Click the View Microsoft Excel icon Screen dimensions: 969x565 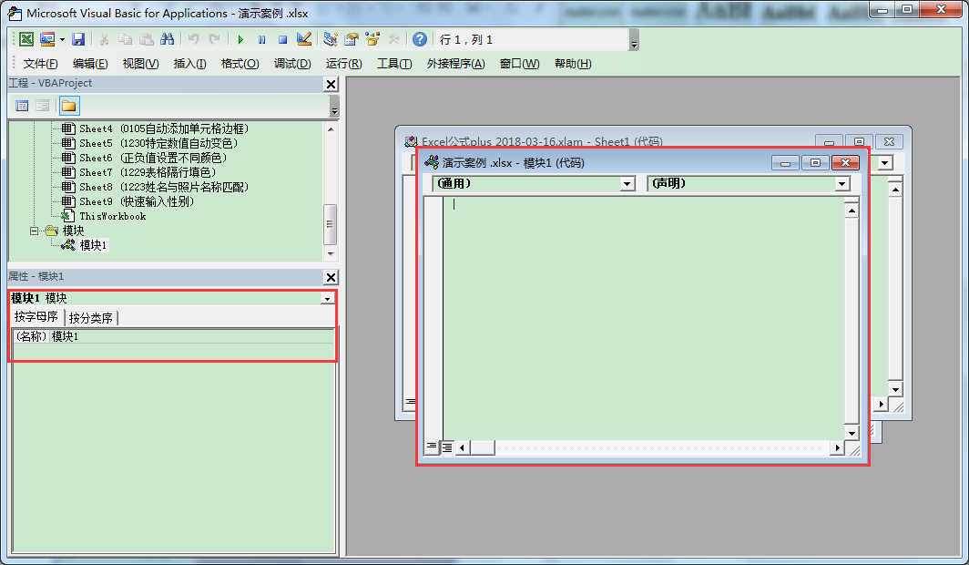pos(26,39)
